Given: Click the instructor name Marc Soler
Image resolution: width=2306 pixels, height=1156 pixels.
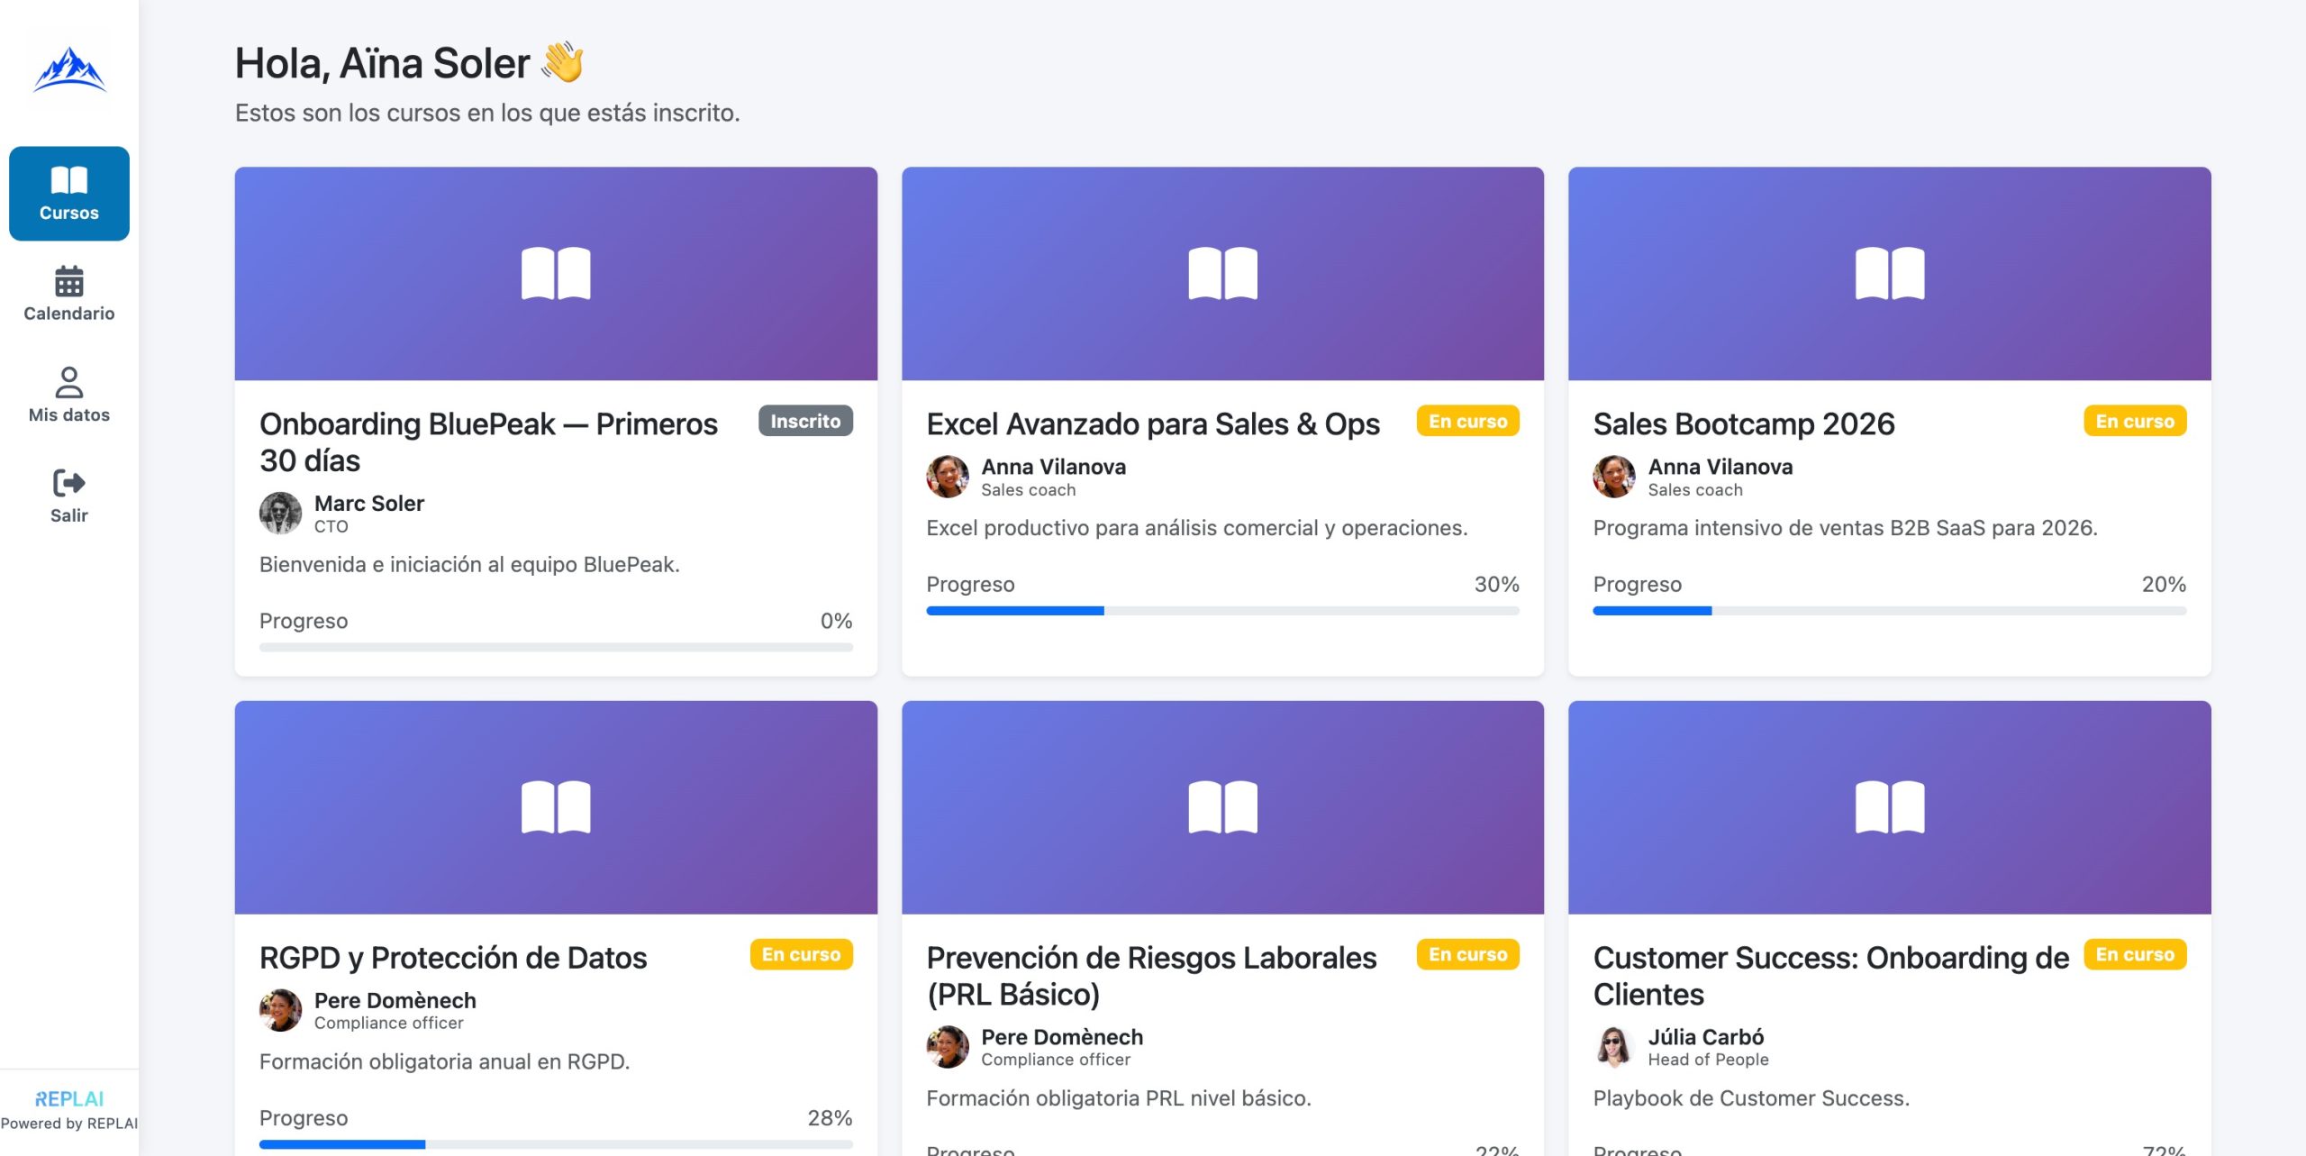Looking at the screenshot, I should [369, 503].
